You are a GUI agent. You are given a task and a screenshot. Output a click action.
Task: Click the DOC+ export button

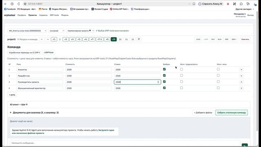pyautogui.click(x=234, y=39)
